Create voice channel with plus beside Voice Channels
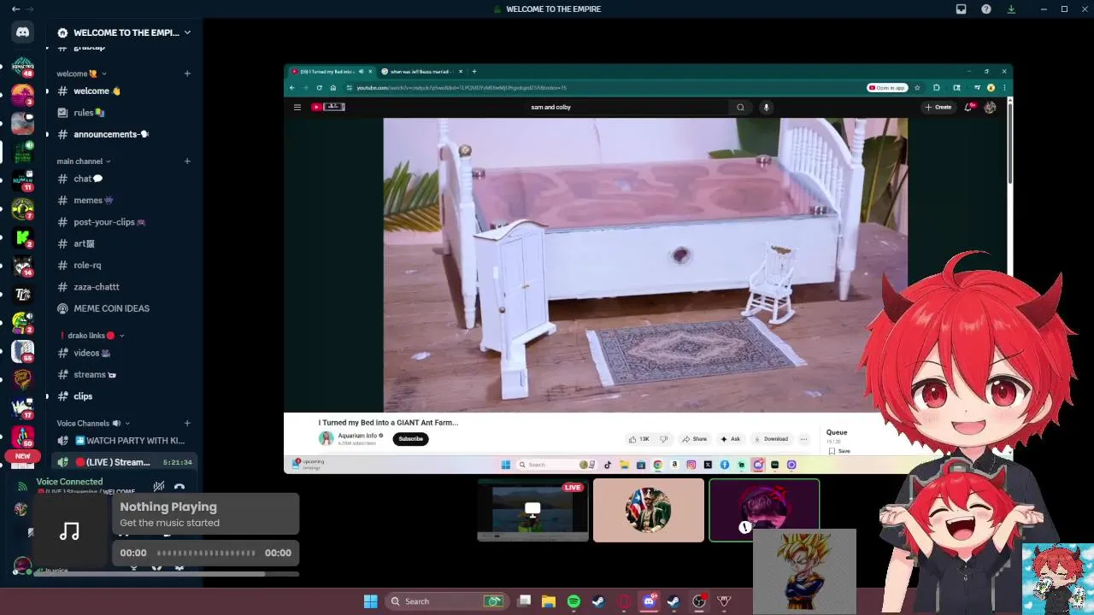1094x615 pixels. pos(187,423)
